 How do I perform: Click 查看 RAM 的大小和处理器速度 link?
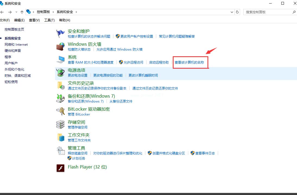tap(91, 62)
